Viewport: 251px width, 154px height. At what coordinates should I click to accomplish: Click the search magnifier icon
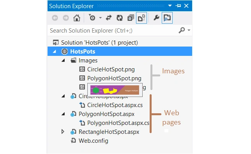point(182,30)
